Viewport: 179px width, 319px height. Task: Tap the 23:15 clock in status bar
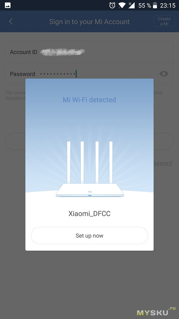click(x=168, y=5)
